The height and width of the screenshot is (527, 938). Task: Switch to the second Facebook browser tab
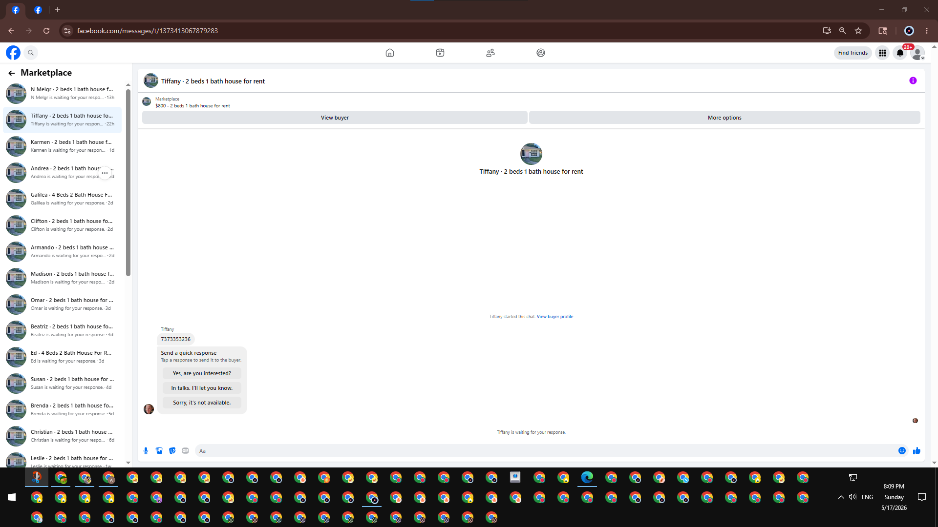point(38,10)
